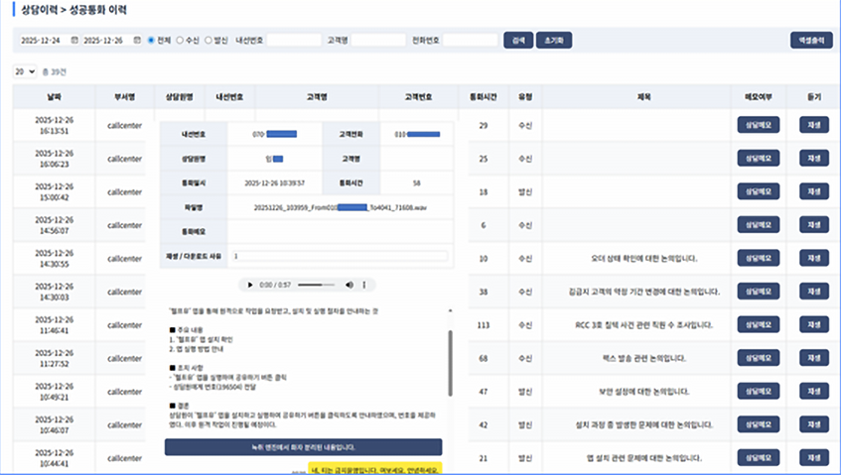Click title '오더 상태 확인에 대한 논의입니다.'
The image size is (841, 475).
click(x=643, y=258)
